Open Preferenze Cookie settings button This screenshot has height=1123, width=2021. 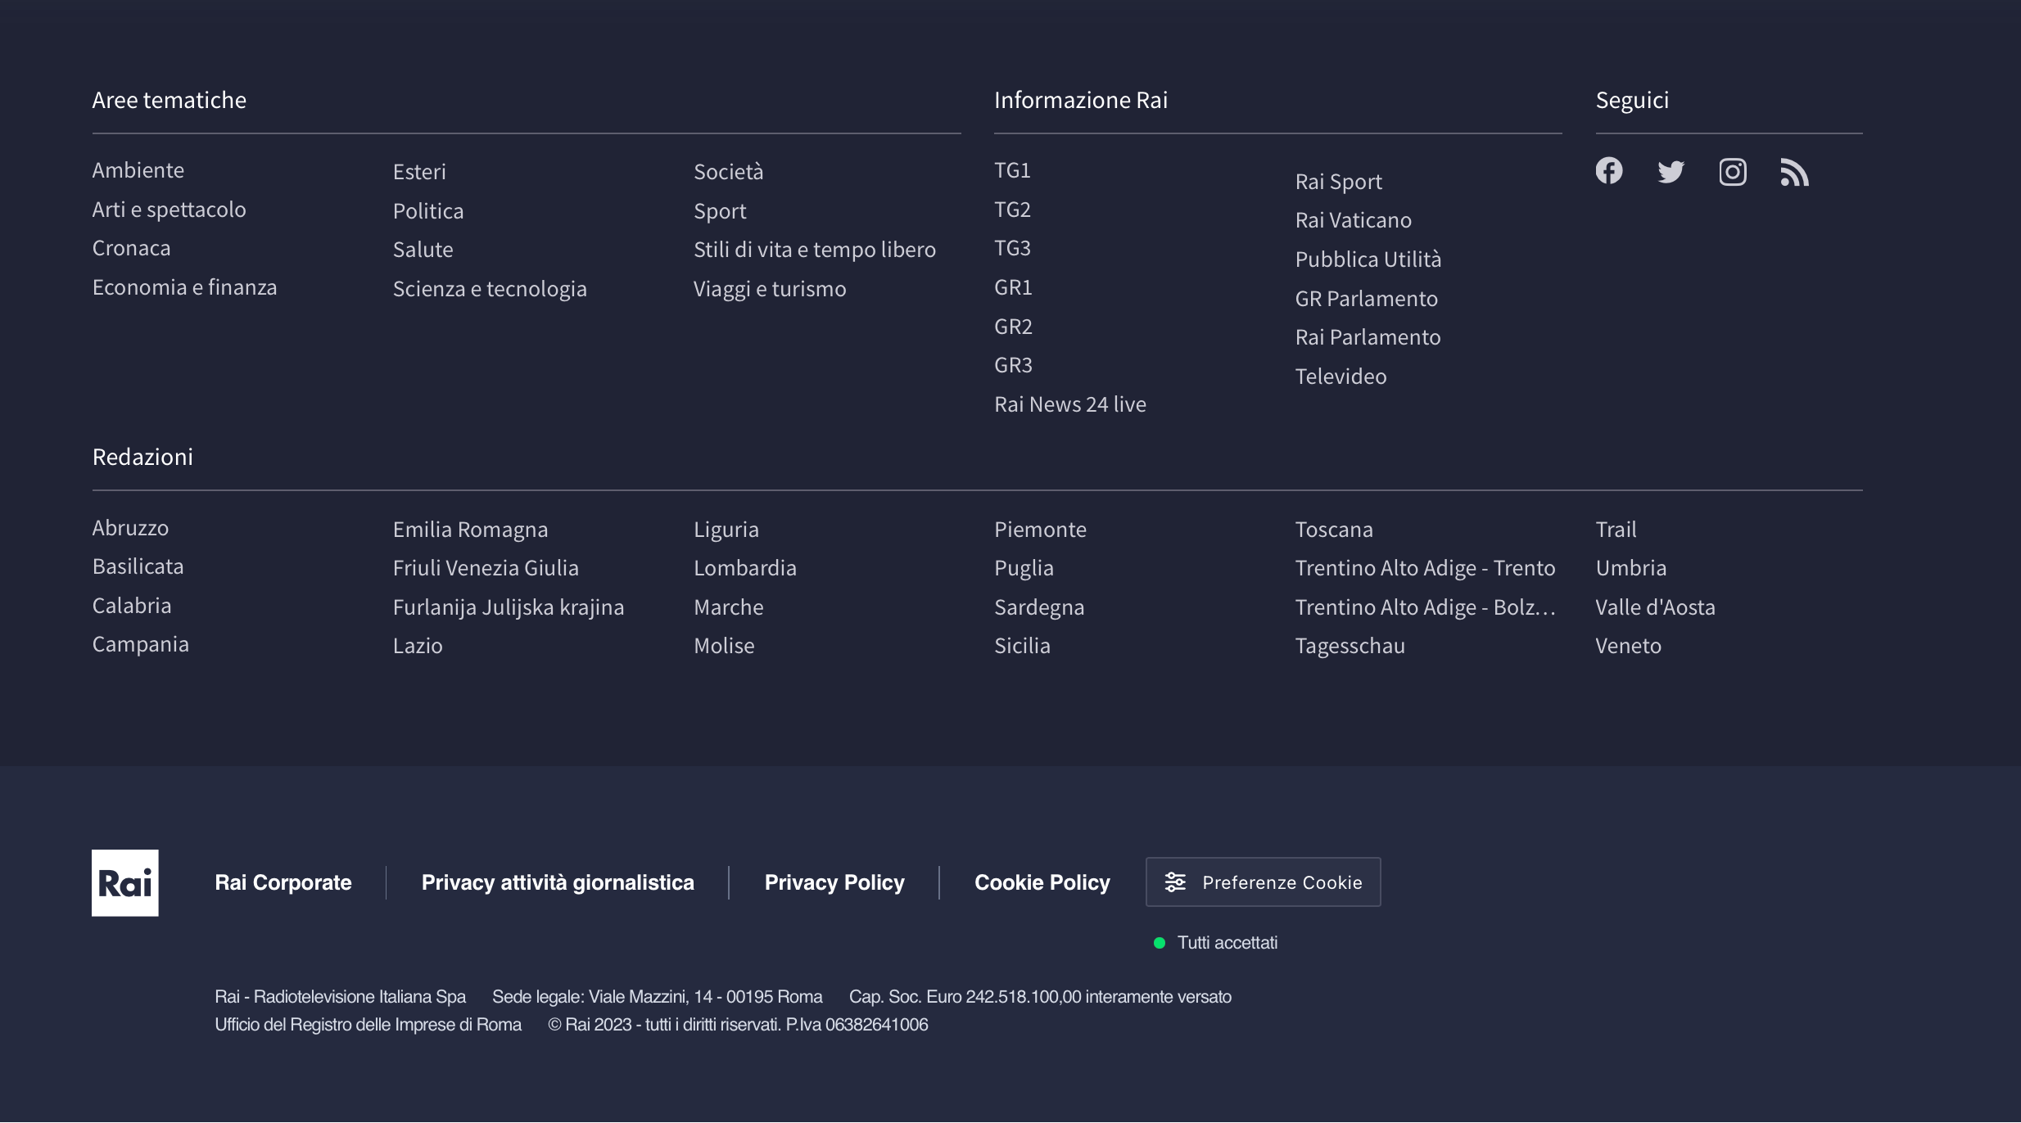coord(1263,882)
